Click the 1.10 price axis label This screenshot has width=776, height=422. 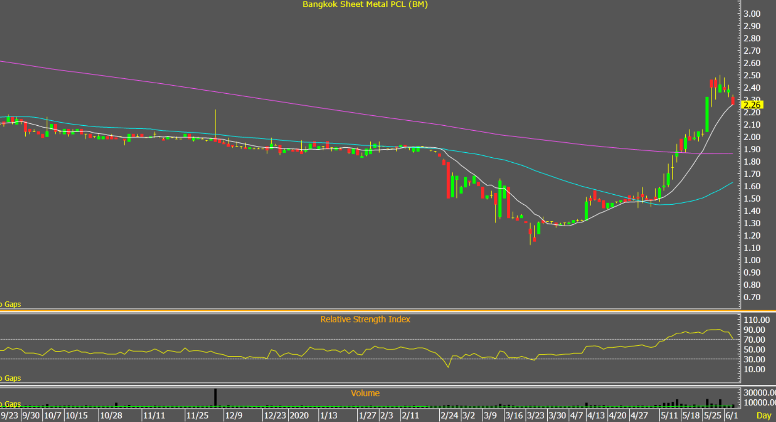coord(752,248)
